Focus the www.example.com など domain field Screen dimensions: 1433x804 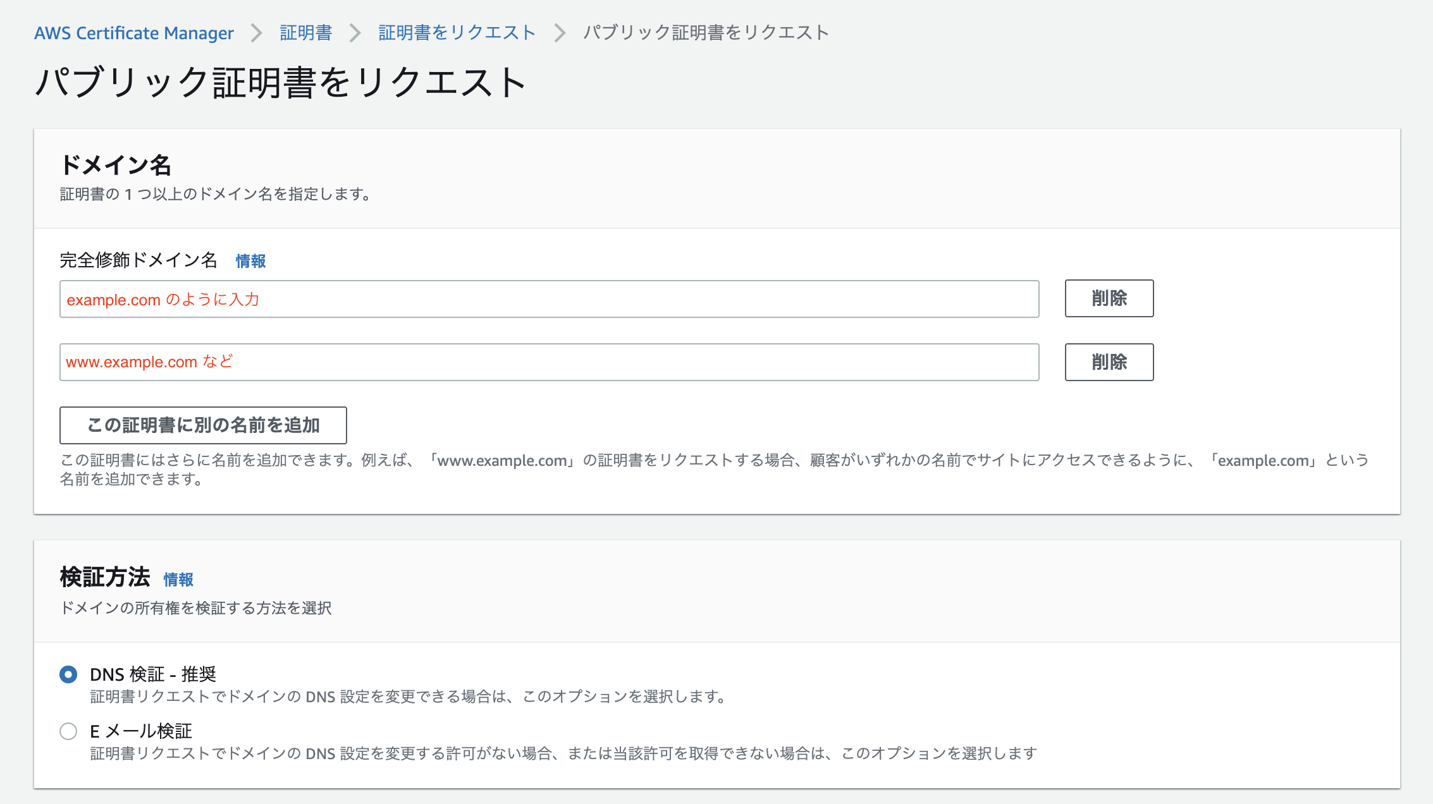coord(549,362)
